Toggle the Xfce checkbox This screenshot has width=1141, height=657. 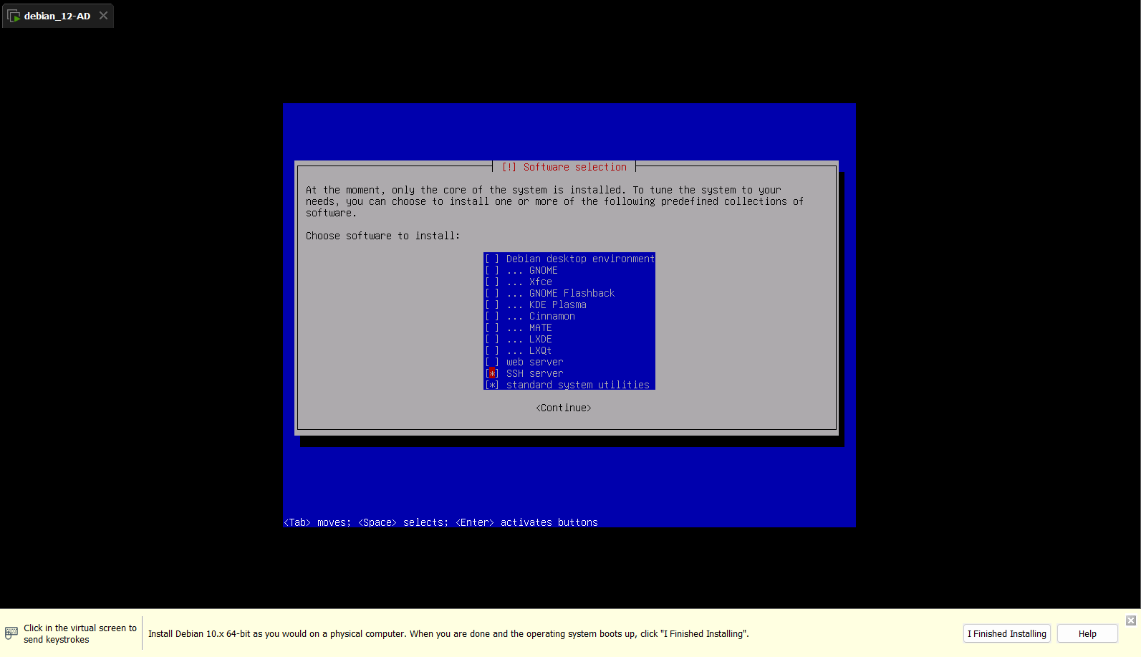[492, 282]
